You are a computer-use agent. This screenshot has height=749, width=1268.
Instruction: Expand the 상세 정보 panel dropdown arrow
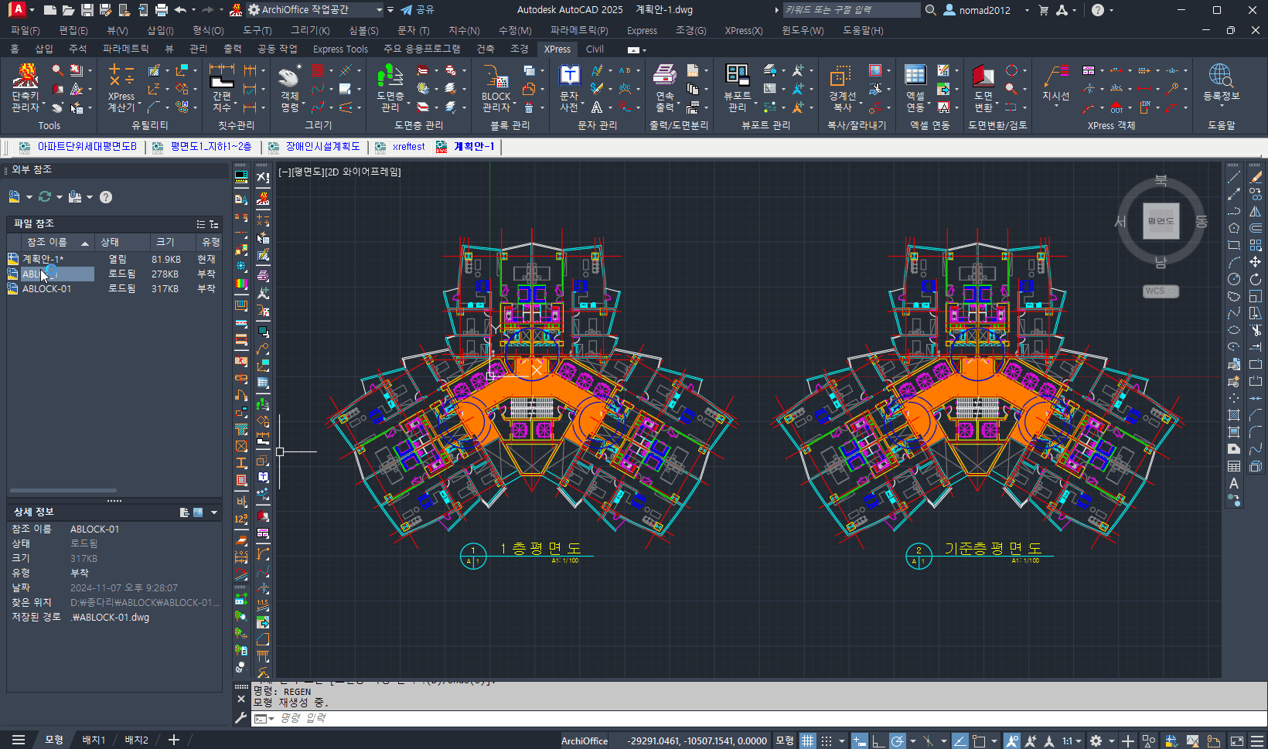[214, 512]
